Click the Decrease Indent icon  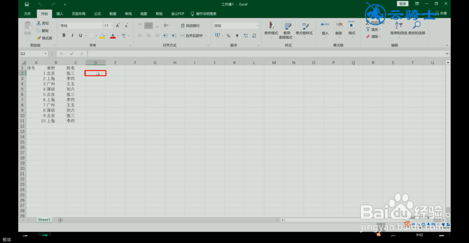click(165, 36)
